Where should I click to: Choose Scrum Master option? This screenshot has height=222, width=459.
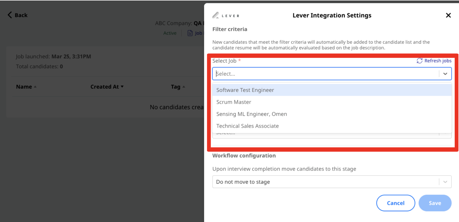click(x=332, y=102)
